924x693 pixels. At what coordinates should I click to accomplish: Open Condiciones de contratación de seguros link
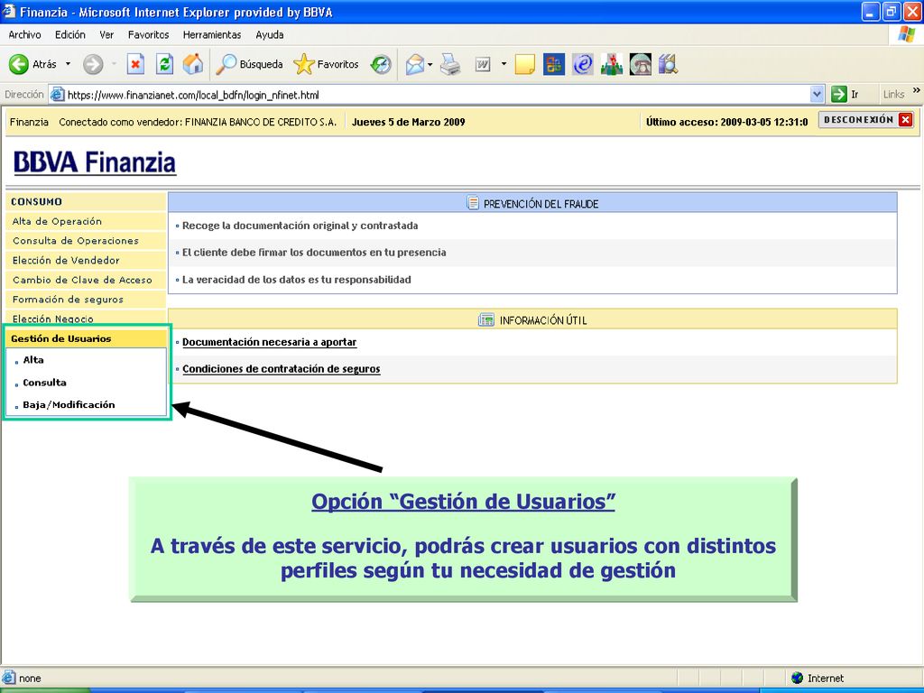(x=282, y=369)
